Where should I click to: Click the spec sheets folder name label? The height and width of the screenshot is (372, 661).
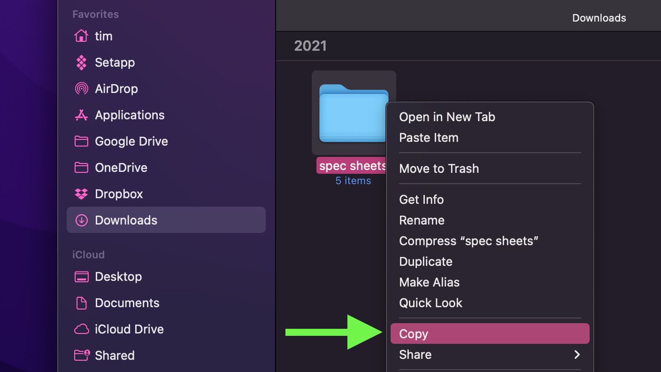point(351,166)
